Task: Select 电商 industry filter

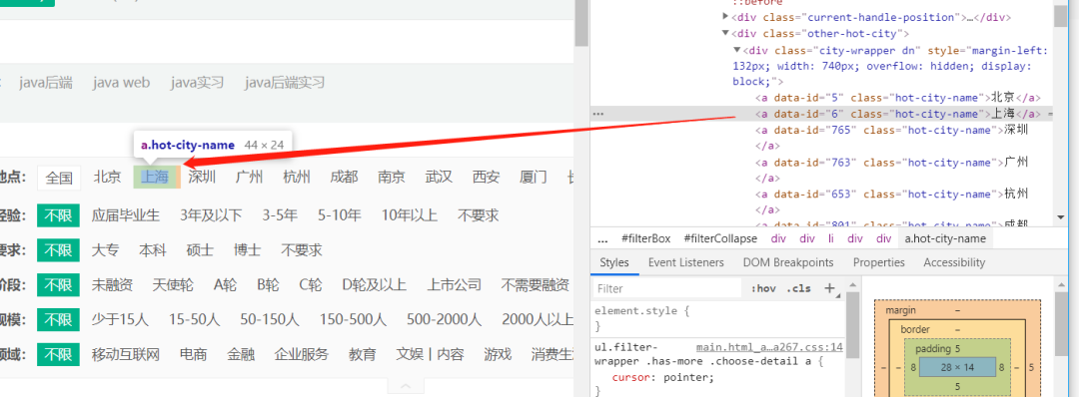Action: pos(194,355)
